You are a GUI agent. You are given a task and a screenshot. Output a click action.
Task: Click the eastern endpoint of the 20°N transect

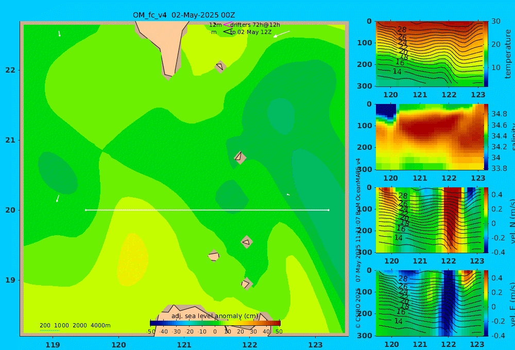(x=329, y=210)
